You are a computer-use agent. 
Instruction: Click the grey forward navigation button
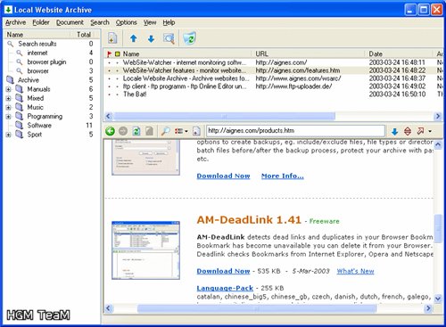point(123,131)
